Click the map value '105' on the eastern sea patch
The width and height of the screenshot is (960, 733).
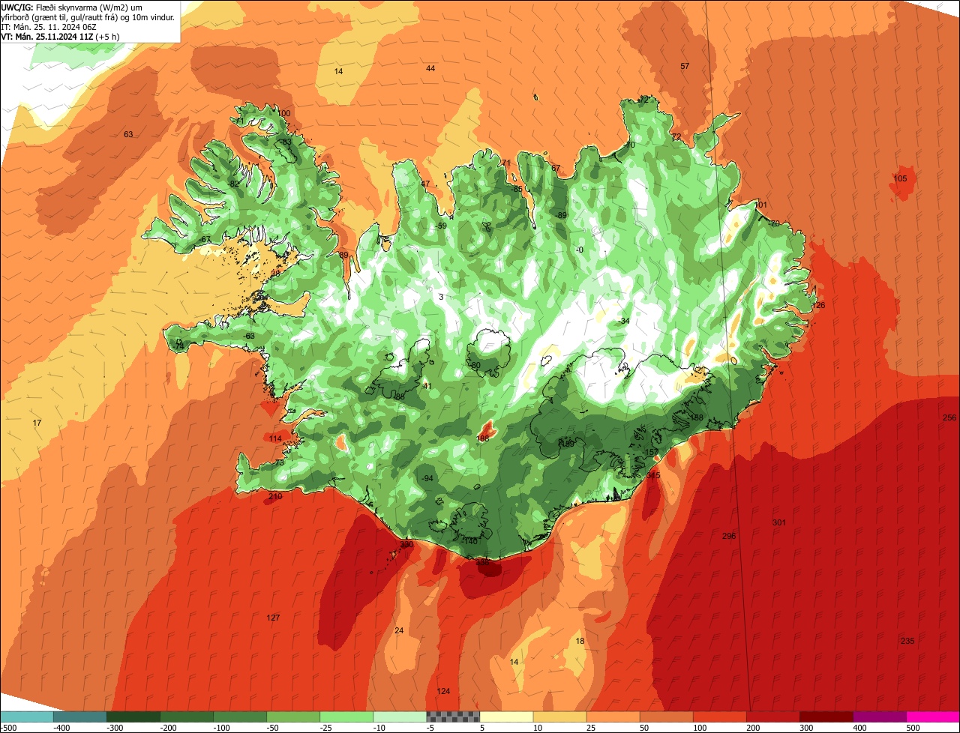(x=900, y=178)
